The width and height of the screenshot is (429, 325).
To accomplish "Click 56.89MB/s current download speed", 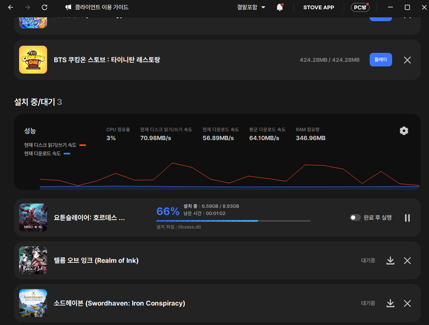I will coord(218,138).
